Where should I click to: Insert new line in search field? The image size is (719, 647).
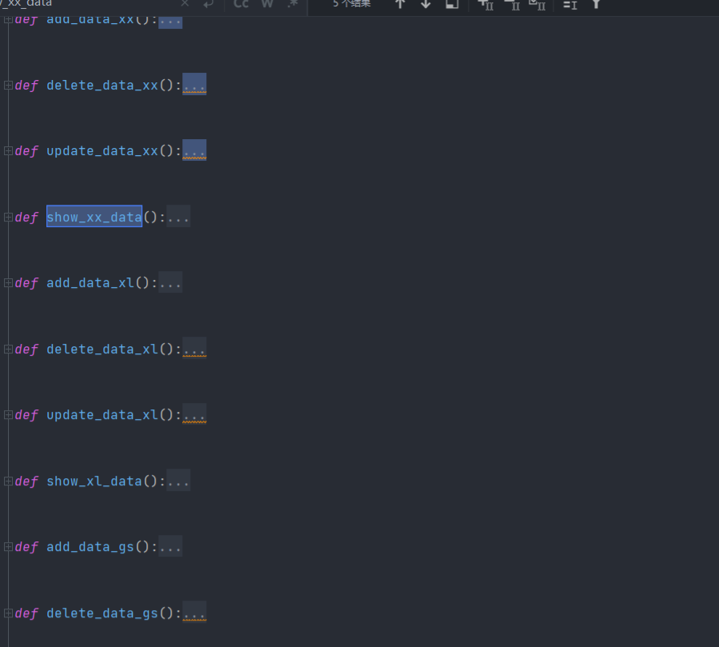pos(209,4)
